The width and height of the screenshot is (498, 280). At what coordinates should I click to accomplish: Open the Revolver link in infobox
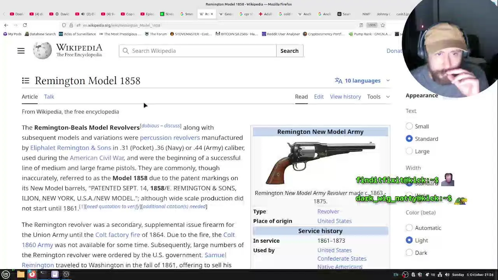pos(328,212)
